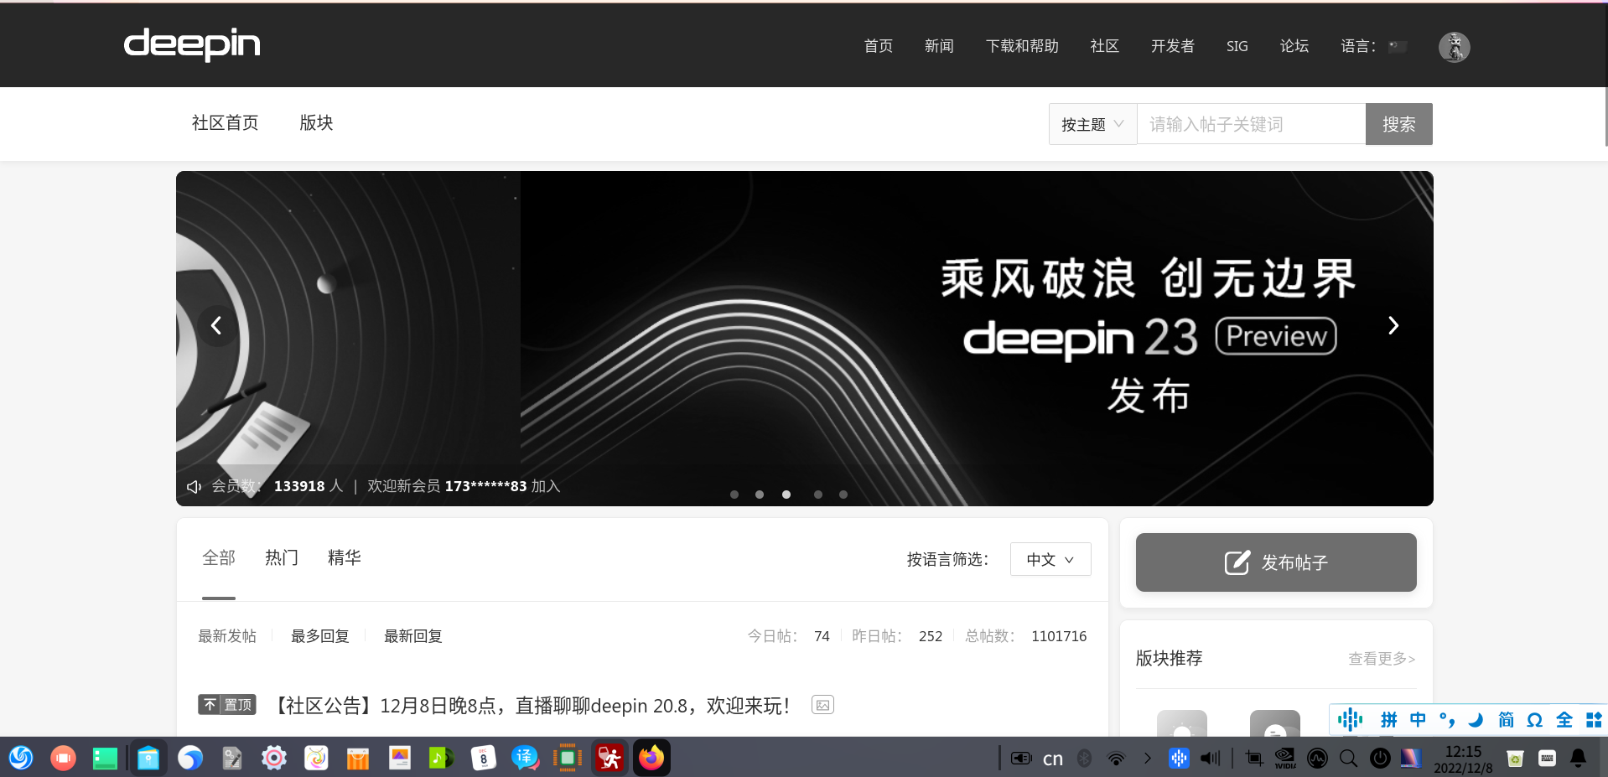Open the translator app from the dock
Viewport: 1608px width, 777px height.
(x=526, y=758)
